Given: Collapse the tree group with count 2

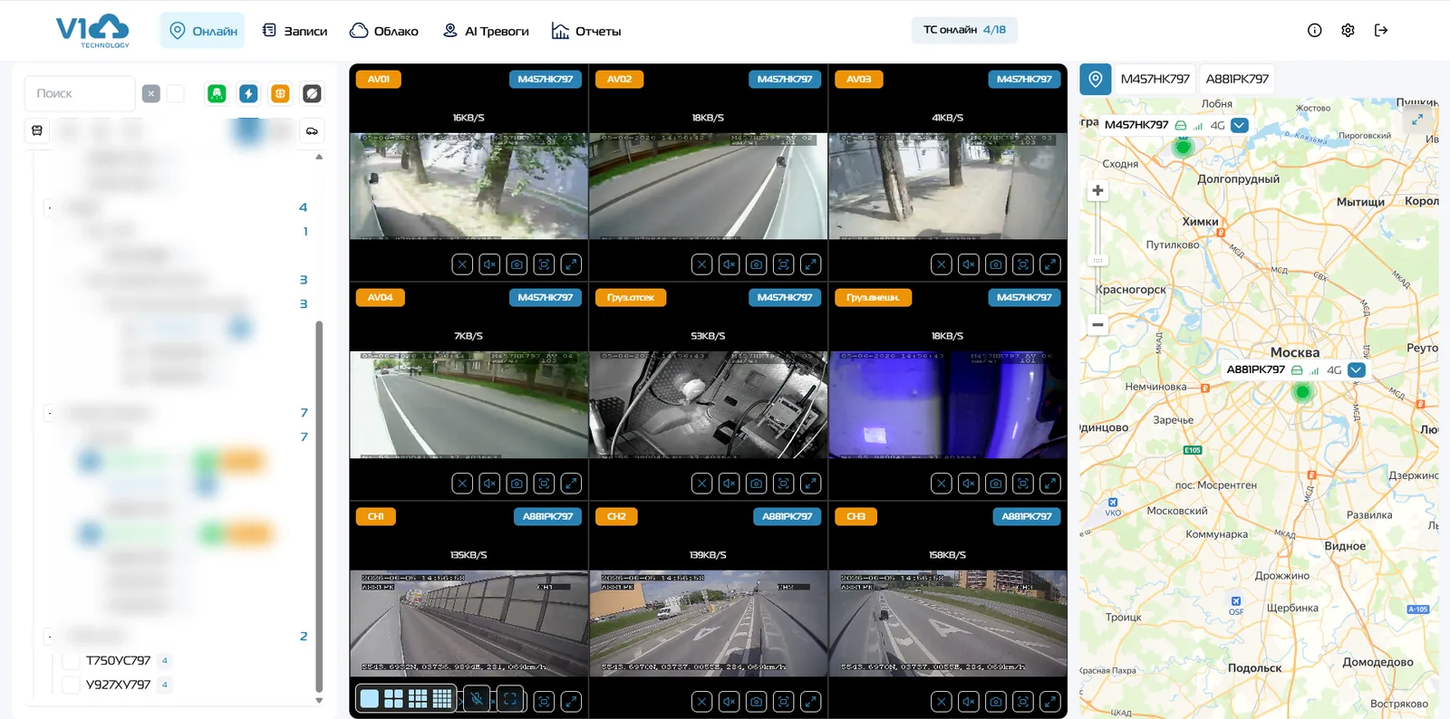Looking at the screenshot, I should (50, 636).
